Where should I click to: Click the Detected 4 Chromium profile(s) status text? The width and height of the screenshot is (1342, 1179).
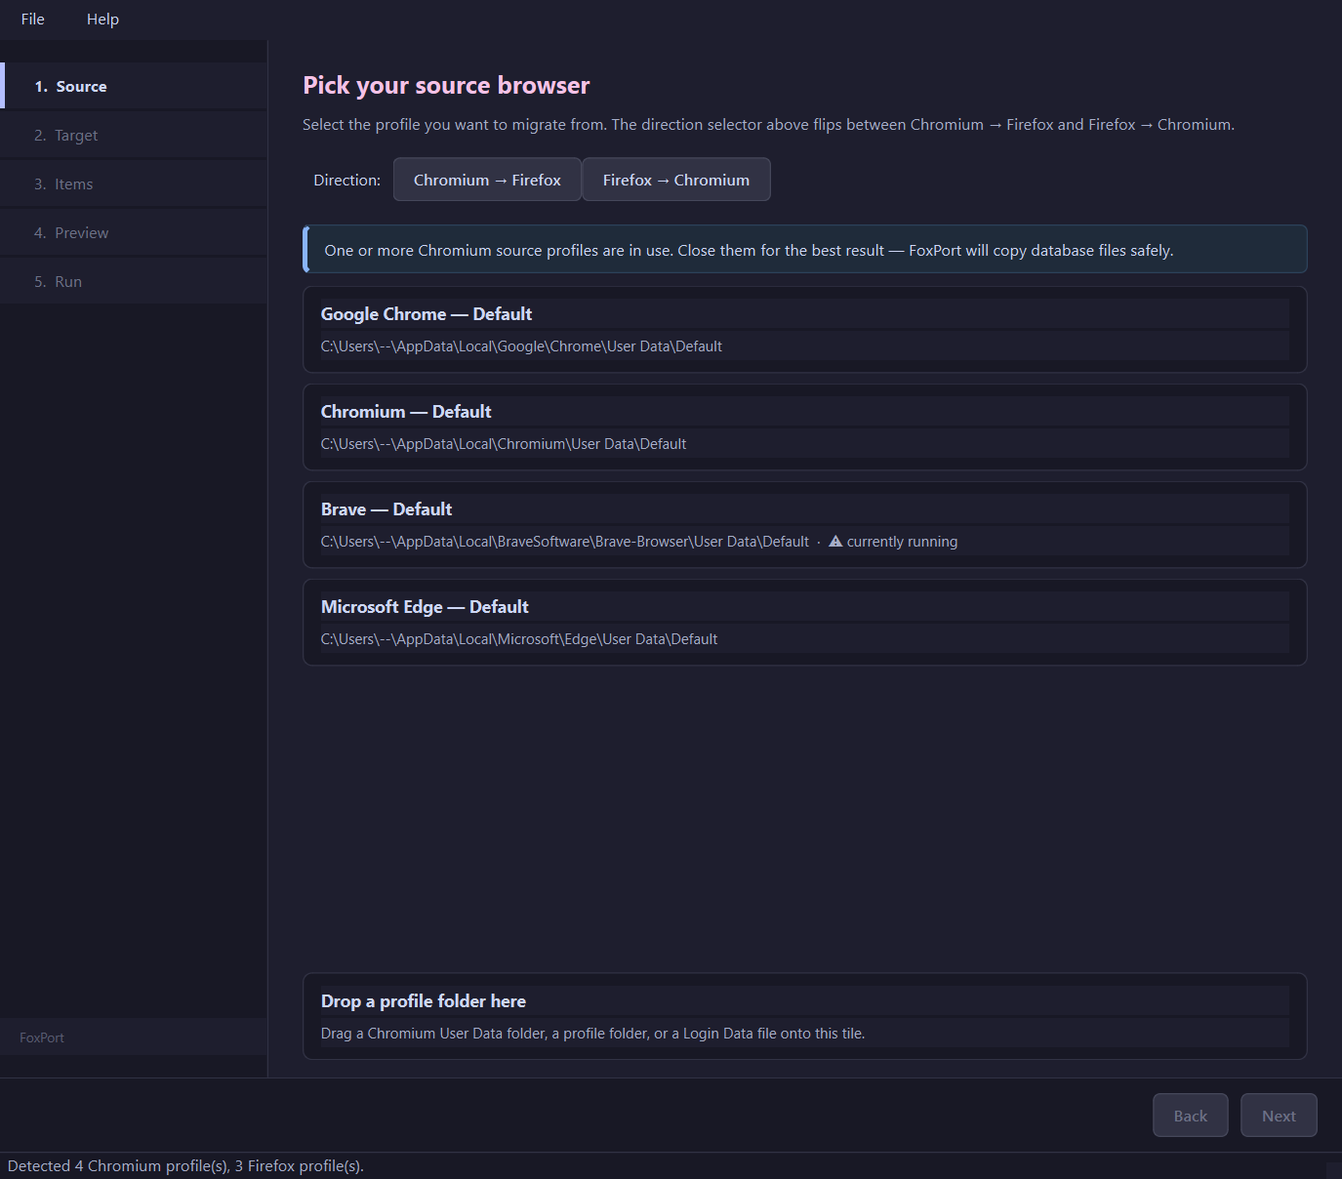(185, 1166)
